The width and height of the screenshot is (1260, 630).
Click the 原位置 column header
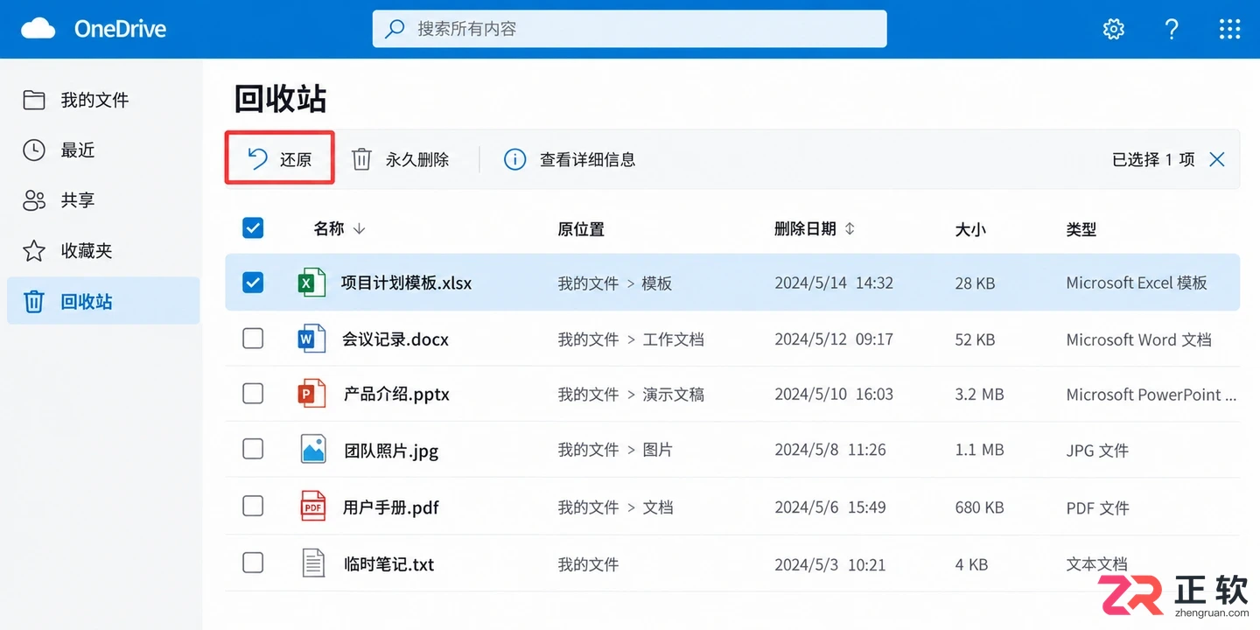581,229
